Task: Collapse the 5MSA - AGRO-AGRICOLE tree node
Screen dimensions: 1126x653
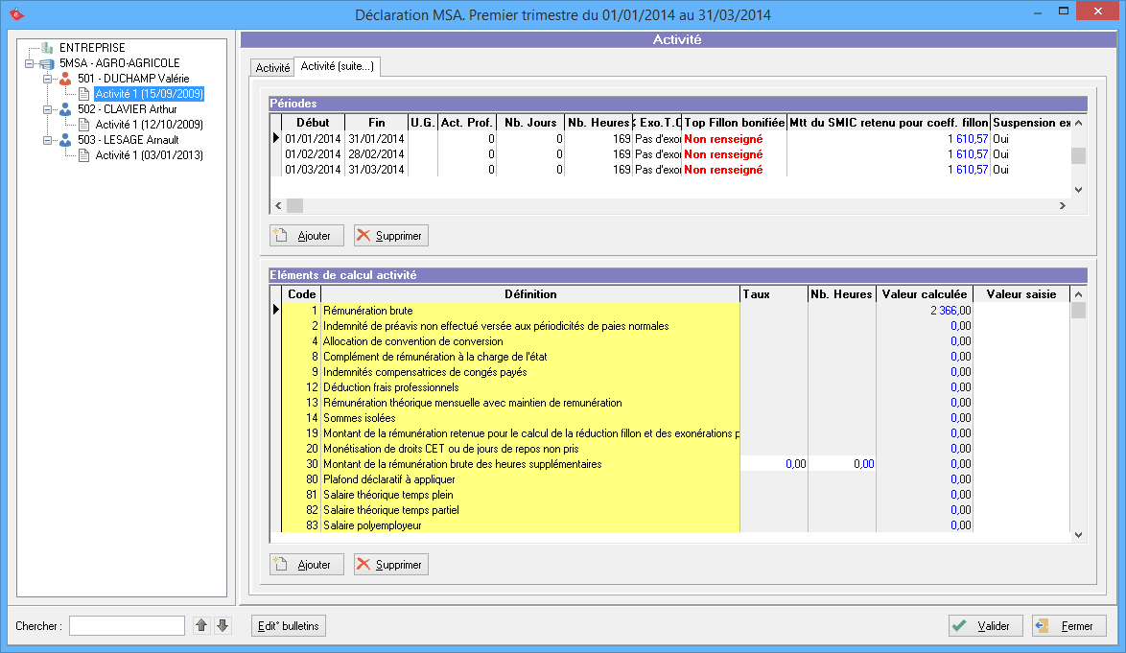Action: pos(30,63)
